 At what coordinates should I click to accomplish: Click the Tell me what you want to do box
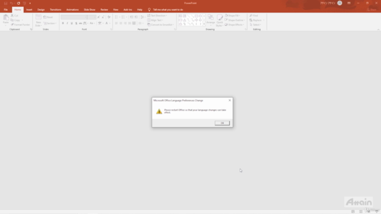tap(168, 10)
